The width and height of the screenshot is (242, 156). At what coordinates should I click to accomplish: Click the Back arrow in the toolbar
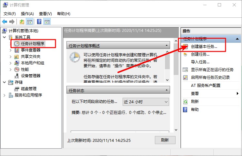click(5, 22)
